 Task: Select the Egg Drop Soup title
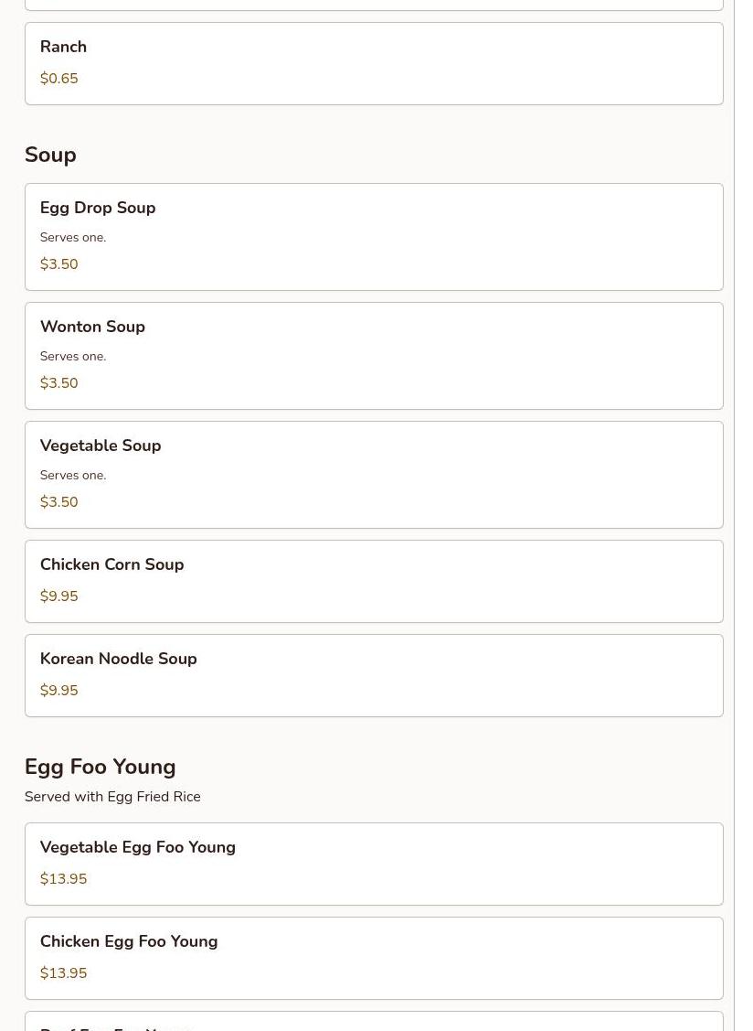pos(98,208)
